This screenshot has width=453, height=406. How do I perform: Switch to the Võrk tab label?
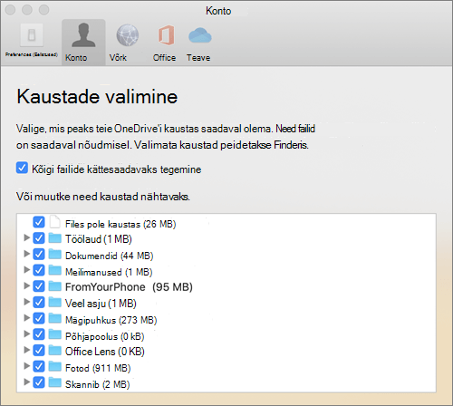[x=118, y=57]
